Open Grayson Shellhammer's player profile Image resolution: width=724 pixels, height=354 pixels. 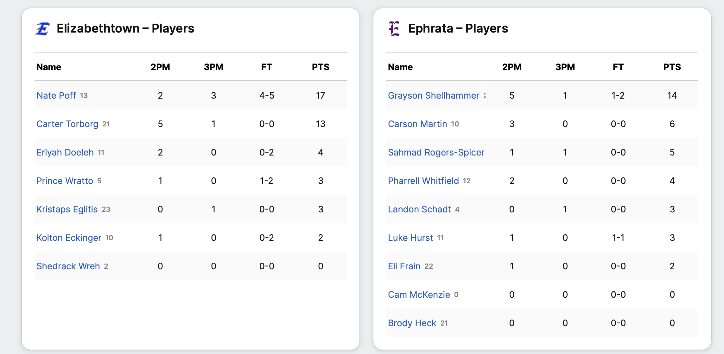coord(433,95)
